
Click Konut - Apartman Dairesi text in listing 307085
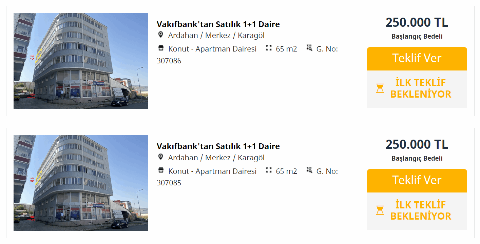point(212,171)
